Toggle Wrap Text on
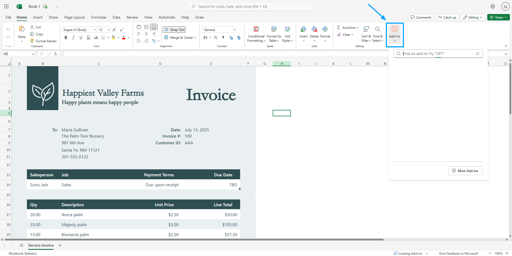Viewport: 512px width, 256px height. point(174,30)
